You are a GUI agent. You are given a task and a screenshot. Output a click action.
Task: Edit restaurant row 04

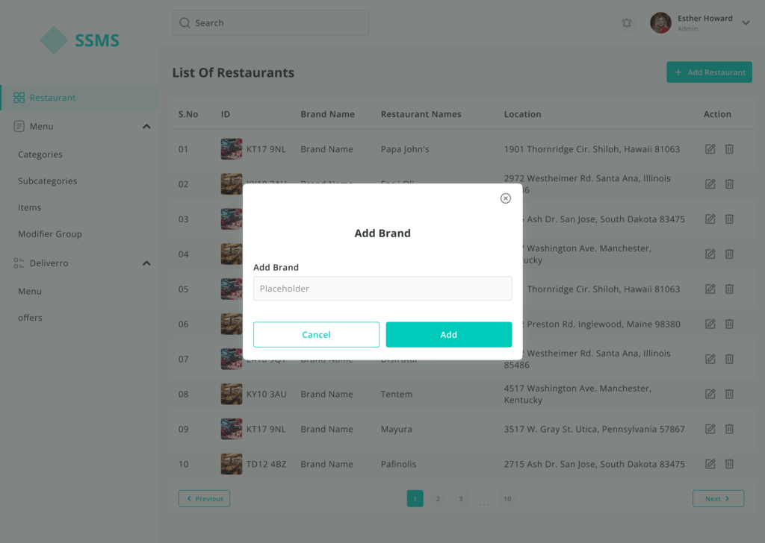710,254
